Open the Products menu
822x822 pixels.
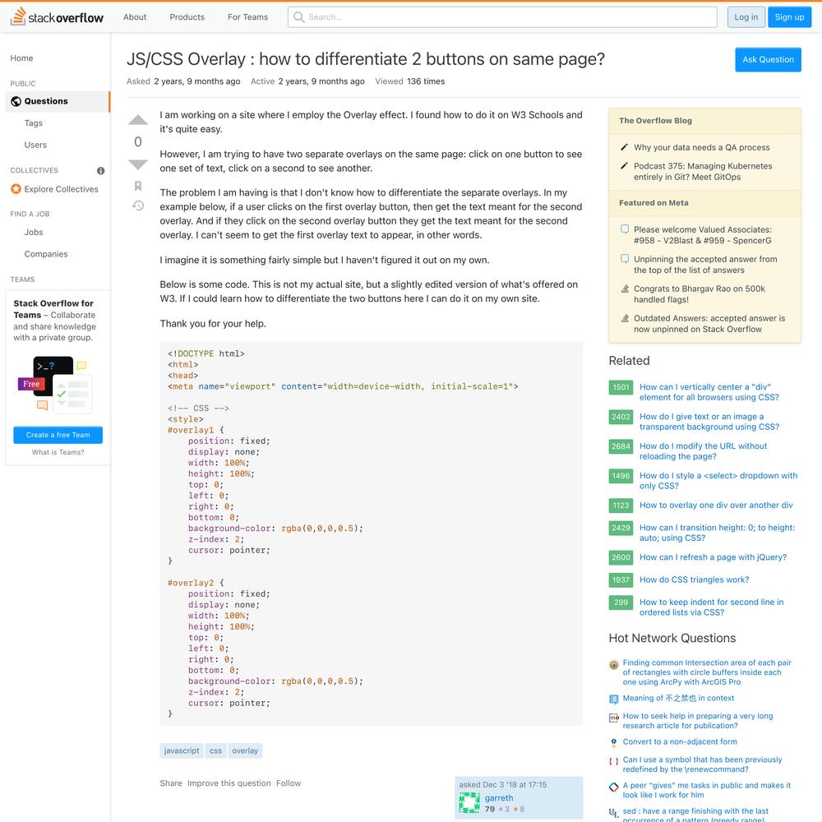187,16
